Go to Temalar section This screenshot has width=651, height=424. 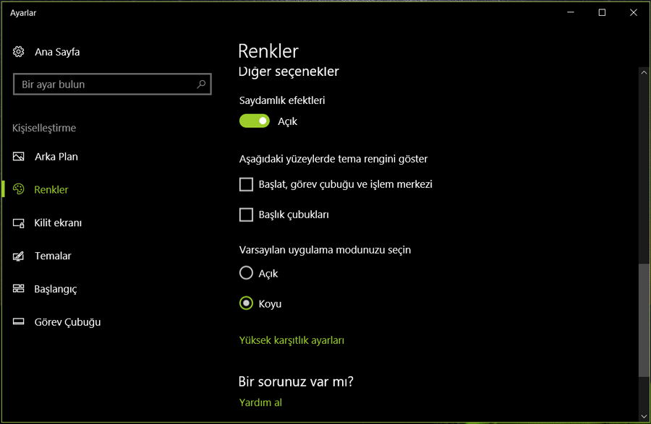click(53, 256)
